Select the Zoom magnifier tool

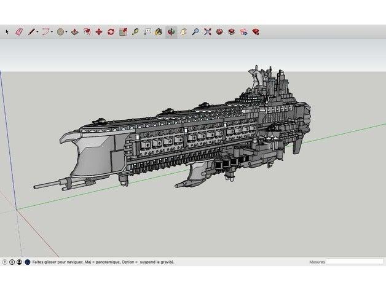tap(195, 31)
